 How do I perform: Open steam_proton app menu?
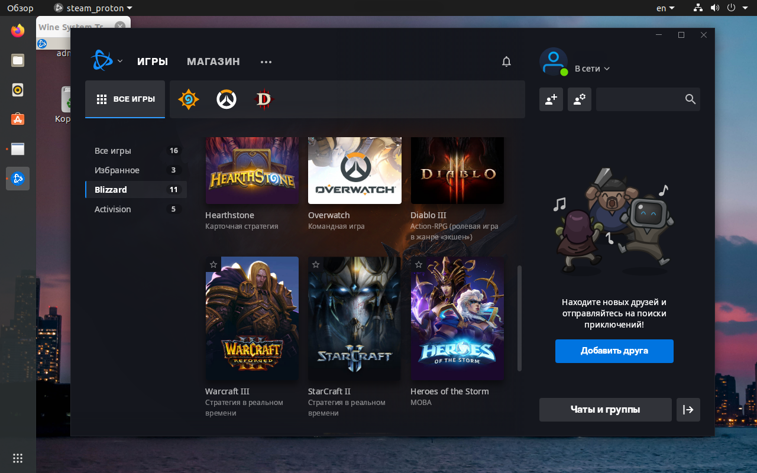[x=93, y=8]
